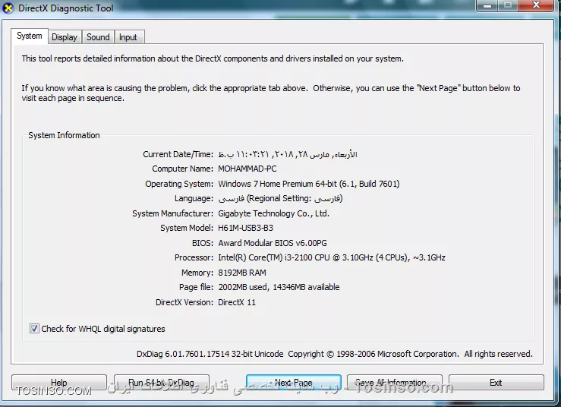
Task: Click the page file 2002MB used value
Action: (x=279, y=287)
